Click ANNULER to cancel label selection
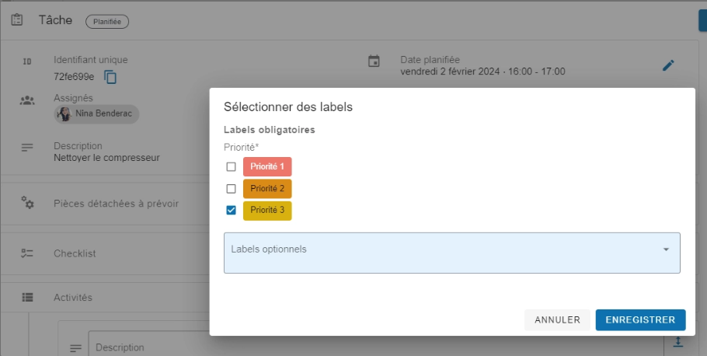Viewport: 707px width, 356px height. pos(557,319)
